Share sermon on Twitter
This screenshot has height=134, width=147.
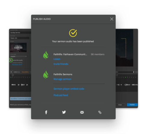point(64,112)
